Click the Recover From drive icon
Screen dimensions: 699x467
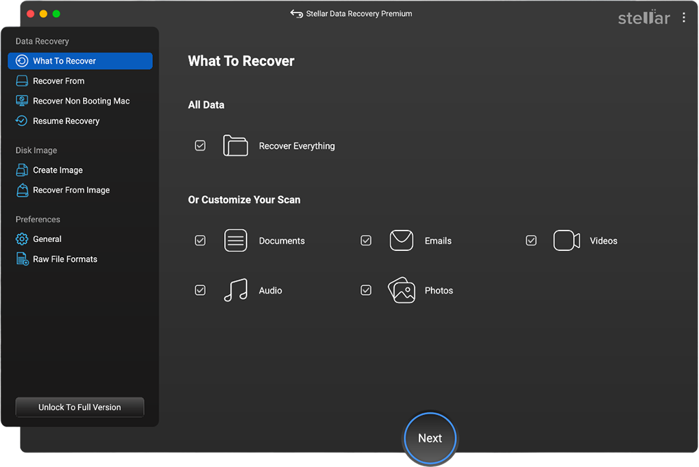click(x=22, y=81)
